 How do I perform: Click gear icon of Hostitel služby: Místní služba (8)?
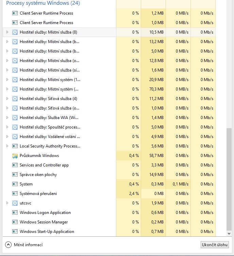[15, 32]
